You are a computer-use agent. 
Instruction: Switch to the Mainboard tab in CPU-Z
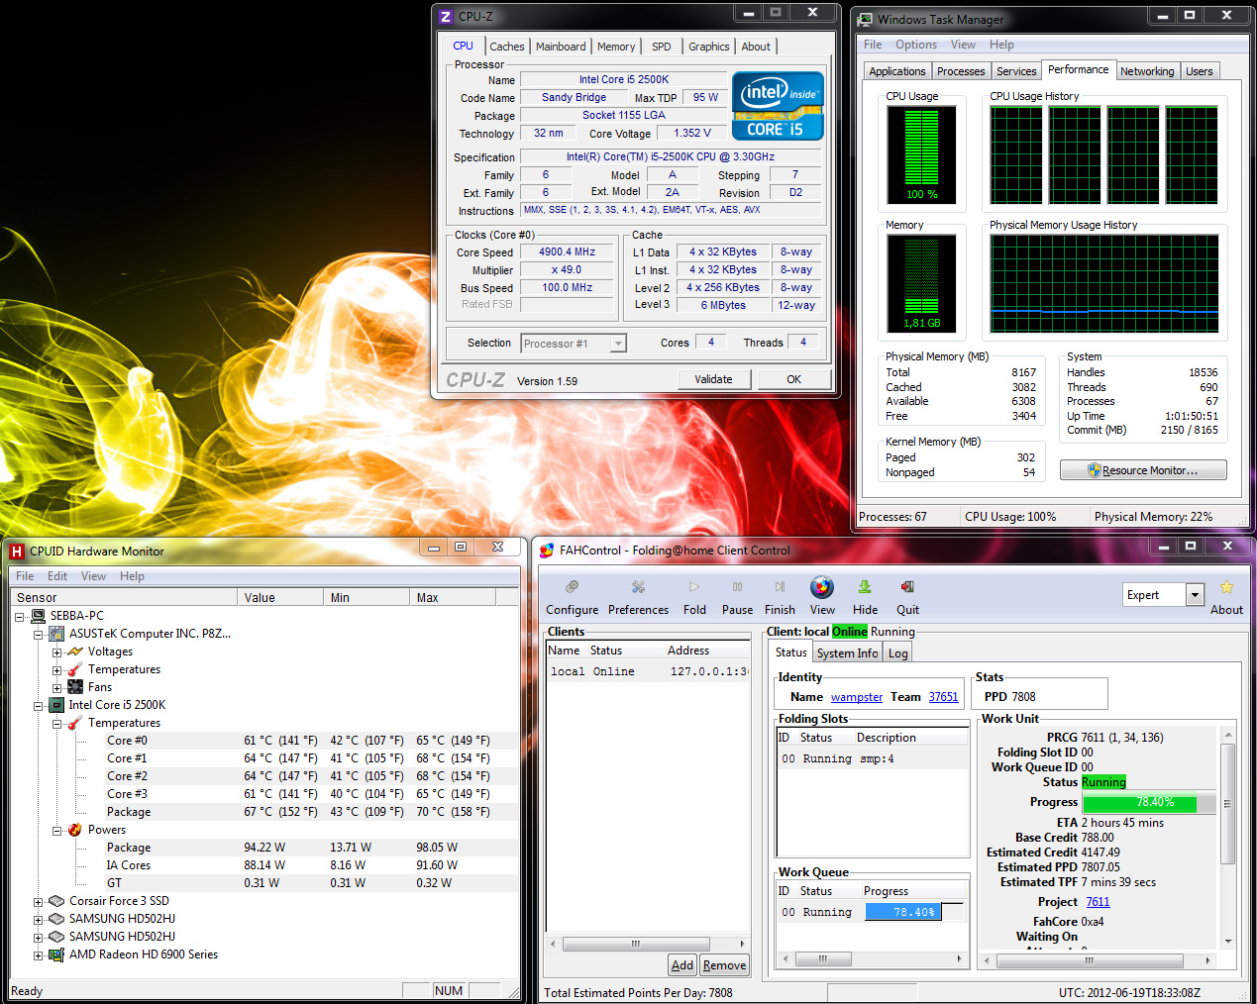[561, 47]
